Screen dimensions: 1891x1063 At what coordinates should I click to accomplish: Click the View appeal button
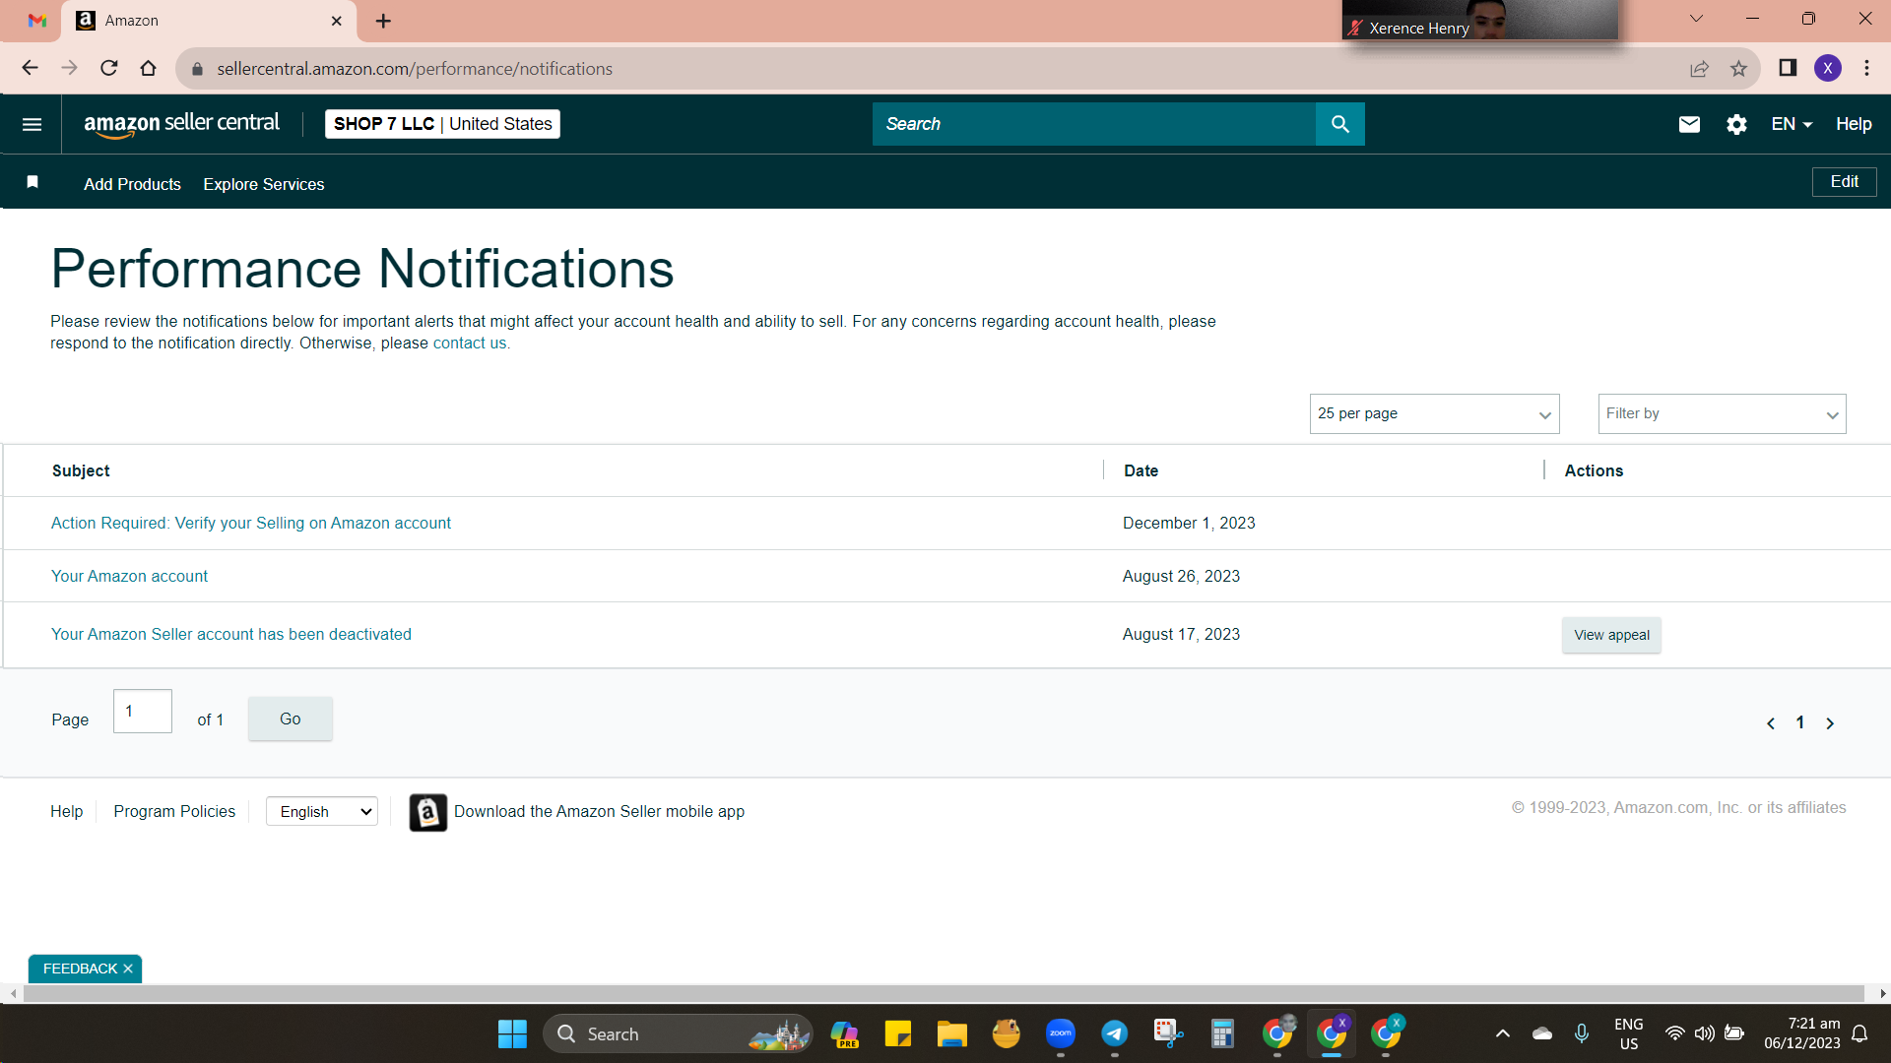[1611, 635]
